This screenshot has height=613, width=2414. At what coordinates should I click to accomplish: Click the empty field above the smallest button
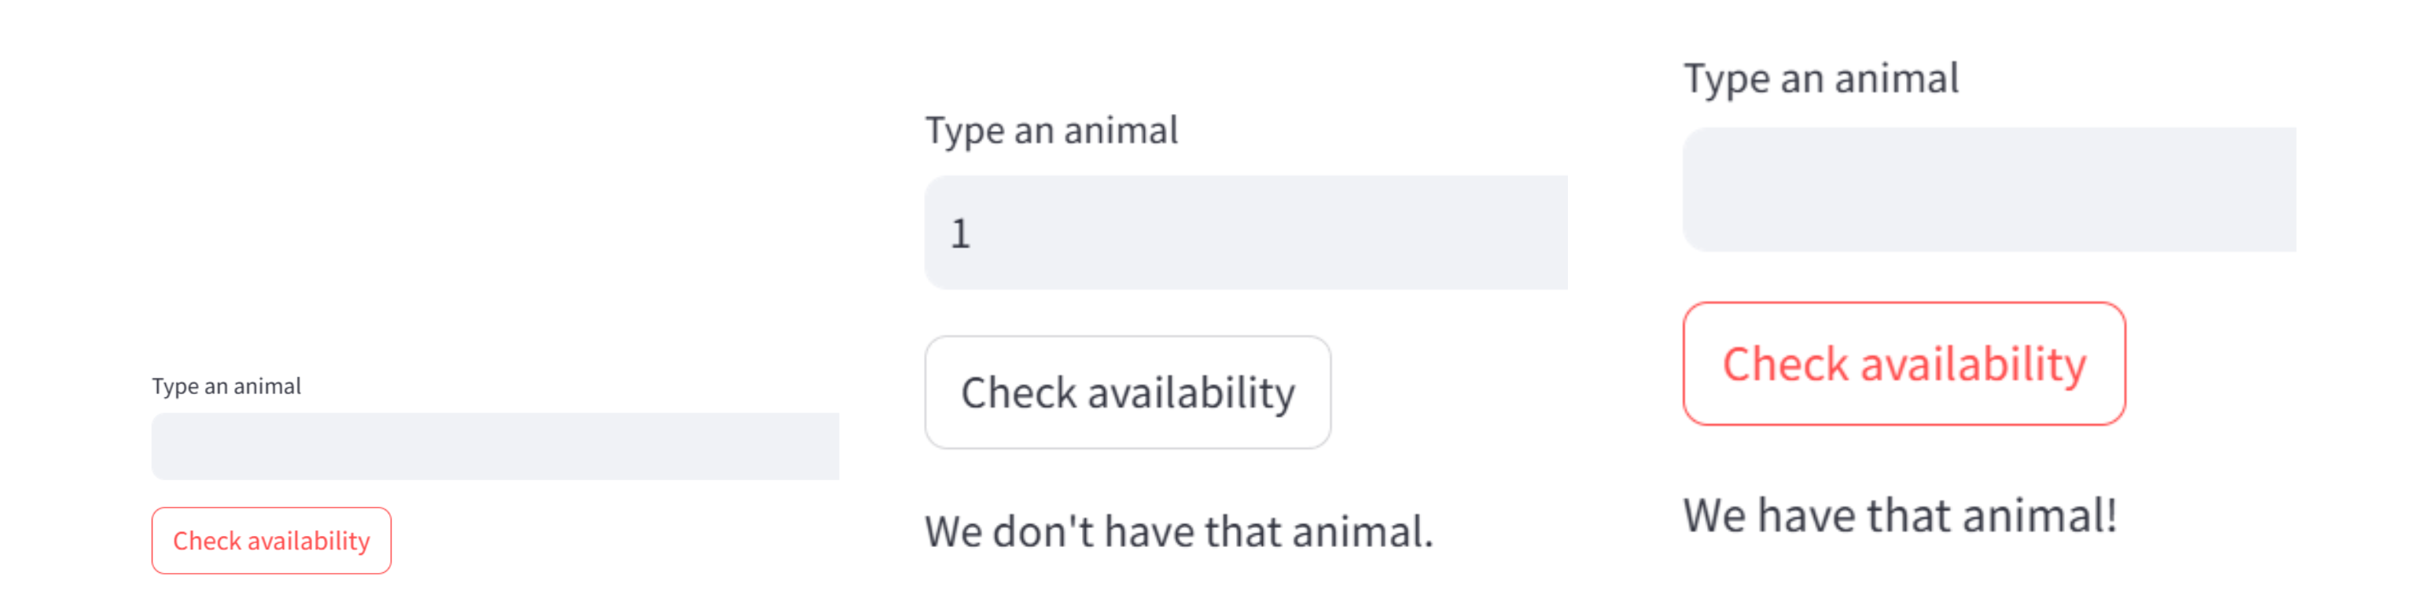(x=495, y=446)
